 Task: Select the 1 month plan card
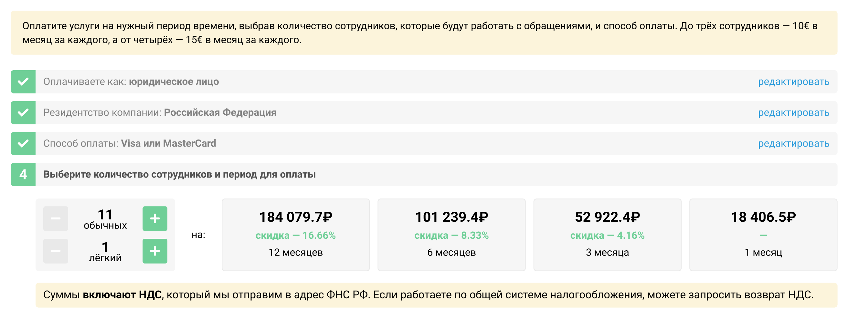(x=763, y=235)
